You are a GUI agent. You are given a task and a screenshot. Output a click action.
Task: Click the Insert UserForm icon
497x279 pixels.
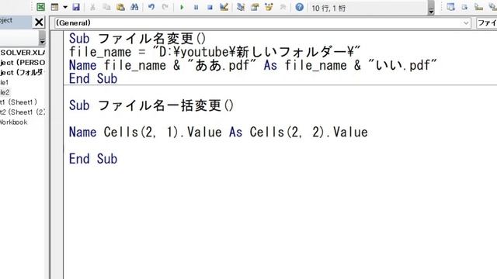[x=55, y=7]
